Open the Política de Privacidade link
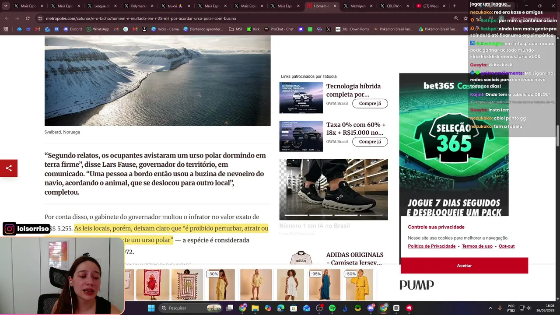The width and height of the screenshot is (560, 315). [x=432, y=246]
